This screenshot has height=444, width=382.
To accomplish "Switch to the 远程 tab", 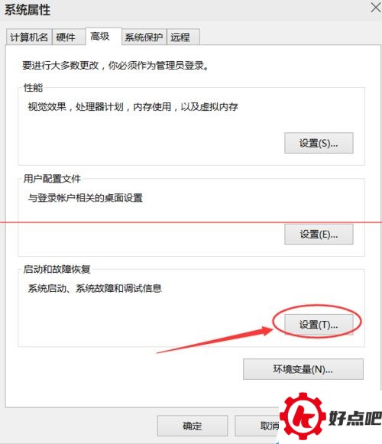I will tap(183, 37).
